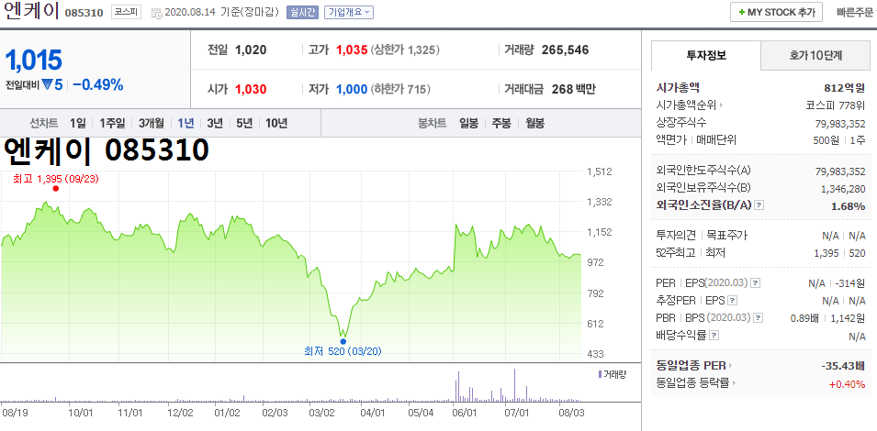
Task: Click the blue low-point marker on the chart
Action: (x=343, y=341)
